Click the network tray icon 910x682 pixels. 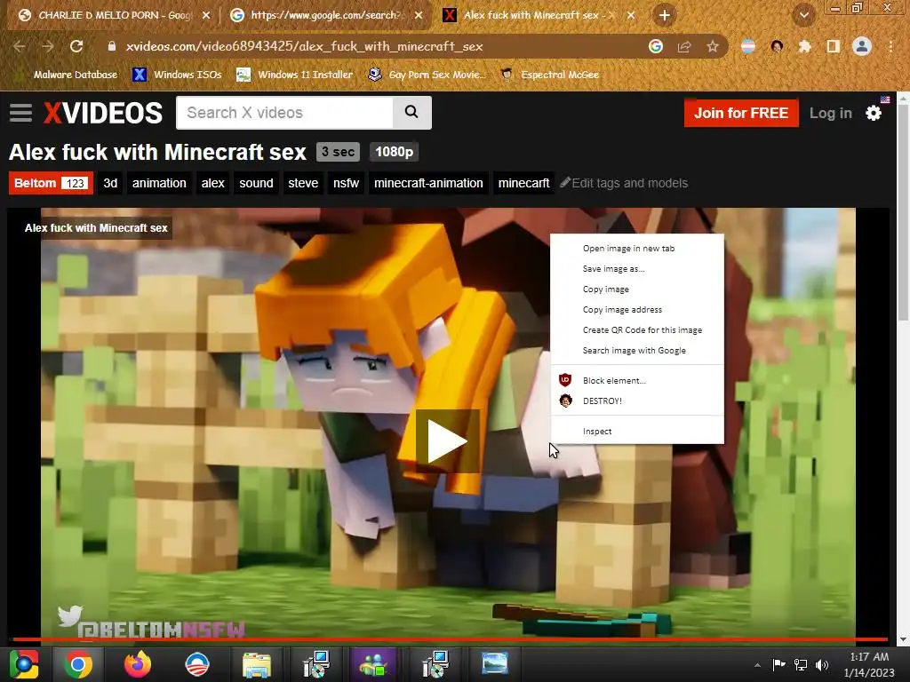801,664
